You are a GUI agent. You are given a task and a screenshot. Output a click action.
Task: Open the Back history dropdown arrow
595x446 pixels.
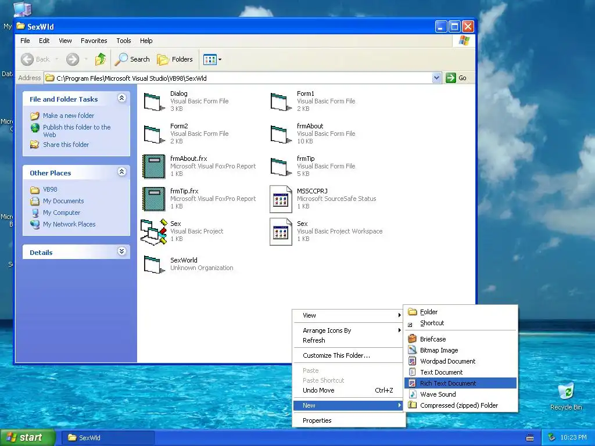click(x=57, y=59)
